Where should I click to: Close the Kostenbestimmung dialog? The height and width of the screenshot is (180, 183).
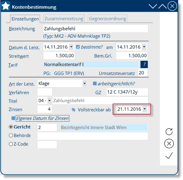172,6
